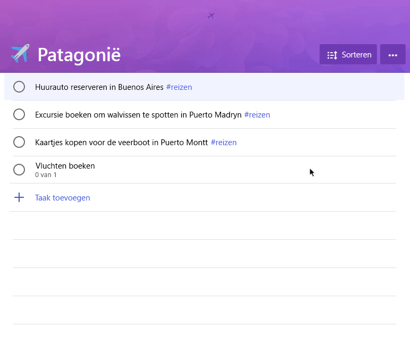Click the airplane emoji list icon

pos(20,54)
